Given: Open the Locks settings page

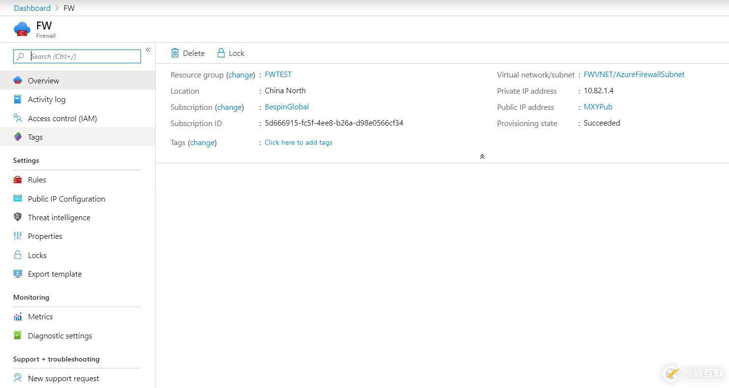Looking at the screenshot, I should click(38, 255).
